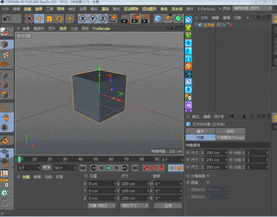Screen dimensions: 277x217
Task: Click 尺寸 . X keyframe circle
Action: (x=188, y=153)
